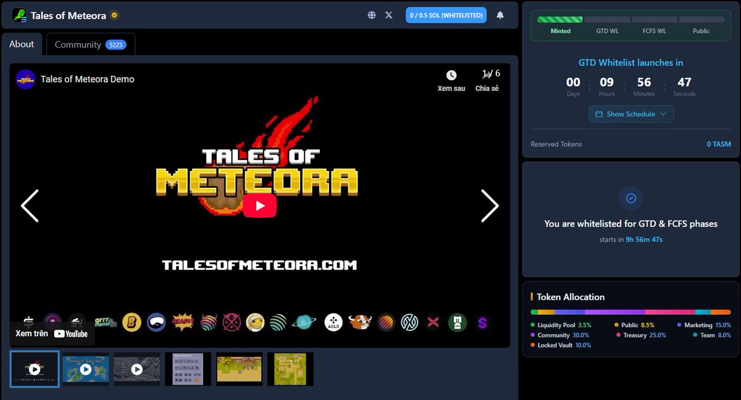The height and width of the screenshot is (400, 741).
Task: Click the Reserved Tokens label
Action: point(556,144)
